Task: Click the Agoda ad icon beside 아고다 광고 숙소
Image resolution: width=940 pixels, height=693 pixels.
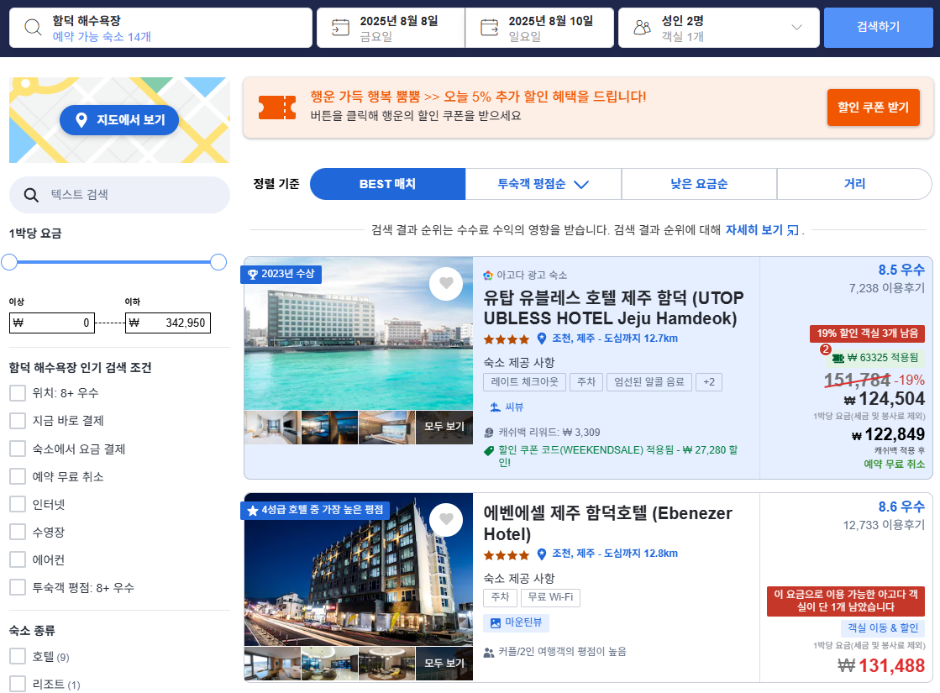Action: tap(488, 276)
